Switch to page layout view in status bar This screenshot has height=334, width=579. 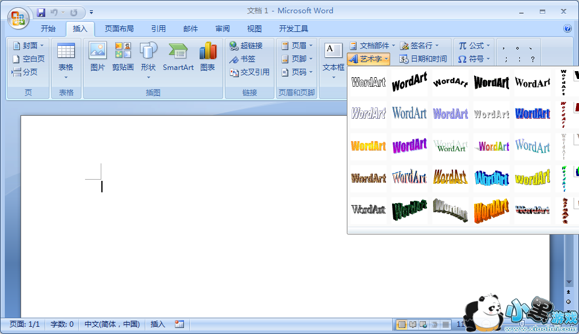[x=402, y=325]
